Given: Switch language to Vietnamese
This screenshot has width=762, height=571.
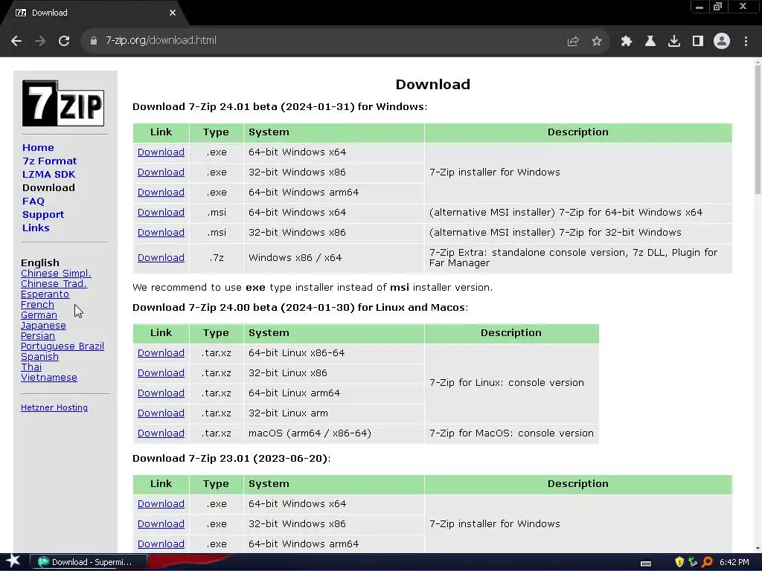Looking at the screenshot, I should coord(48,378).
